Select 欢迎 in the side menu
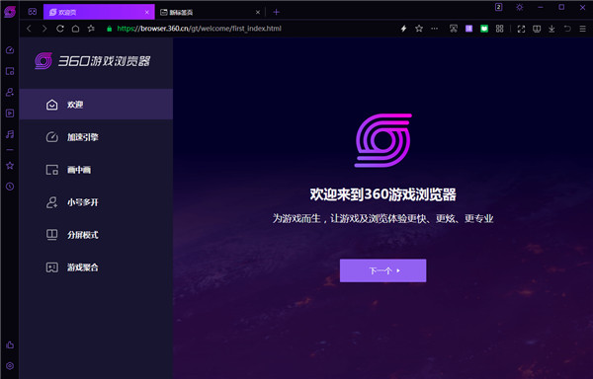 point(96,105)
